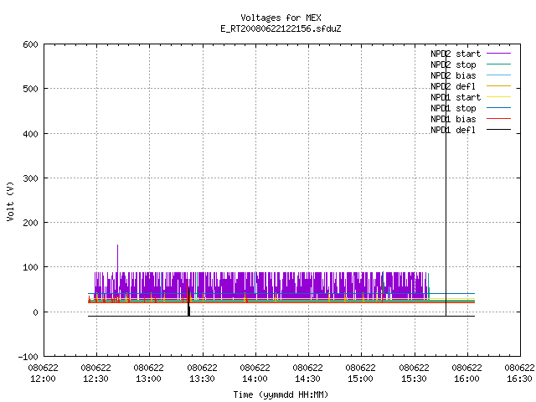536x402 pixels.
Task: Click the 400 y-axis tick label
Action: pyautogui.click(x=30, y=134)
